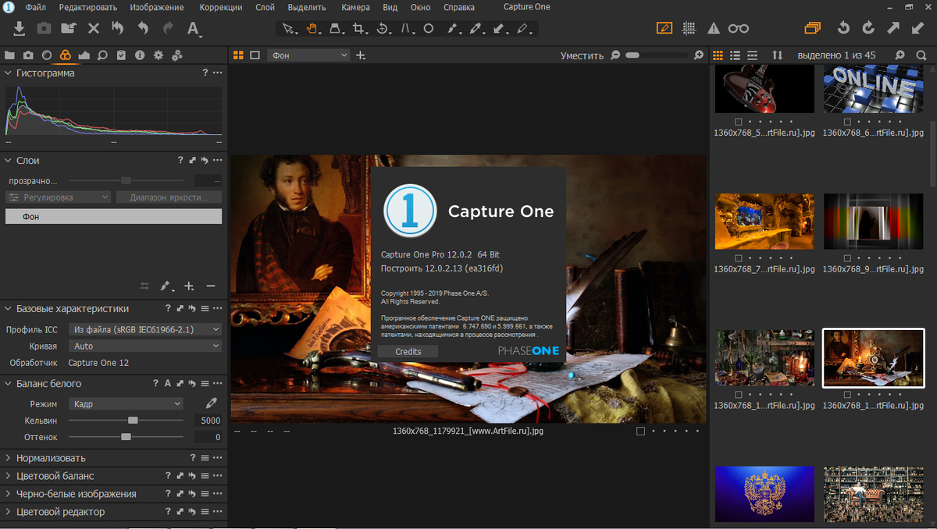Rotate image right using toolbar icon

(x=868, y=28)
